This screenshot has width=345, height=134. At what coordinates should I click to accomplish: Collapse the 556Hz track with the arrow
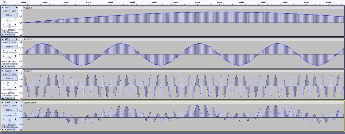tap(3, 66)
